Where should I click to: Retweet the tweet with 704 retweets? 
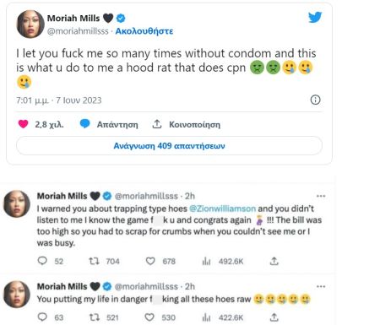pyautogui.click(x=94, y=261)
